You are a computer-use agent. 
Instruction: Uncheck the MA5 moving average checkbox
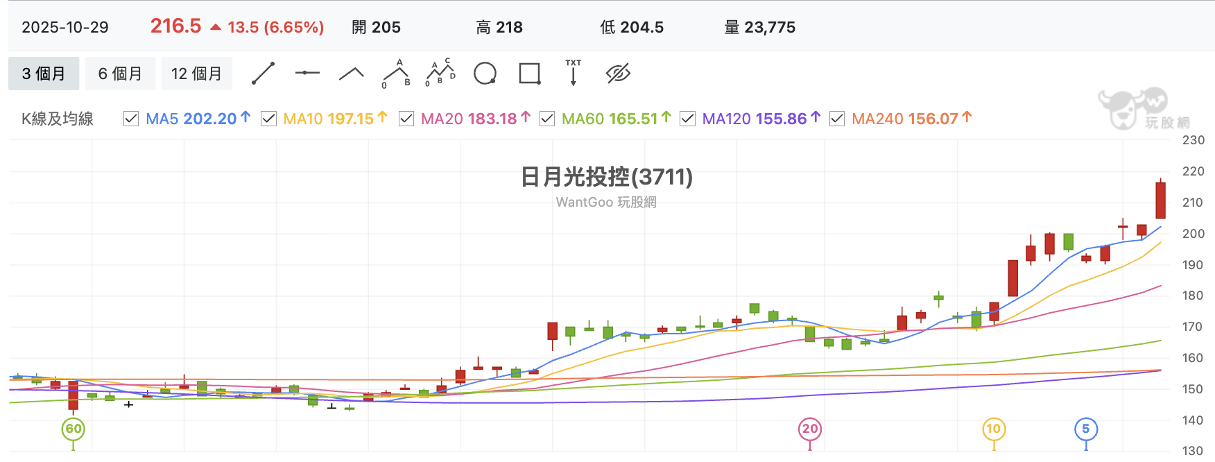pos(131,119)
